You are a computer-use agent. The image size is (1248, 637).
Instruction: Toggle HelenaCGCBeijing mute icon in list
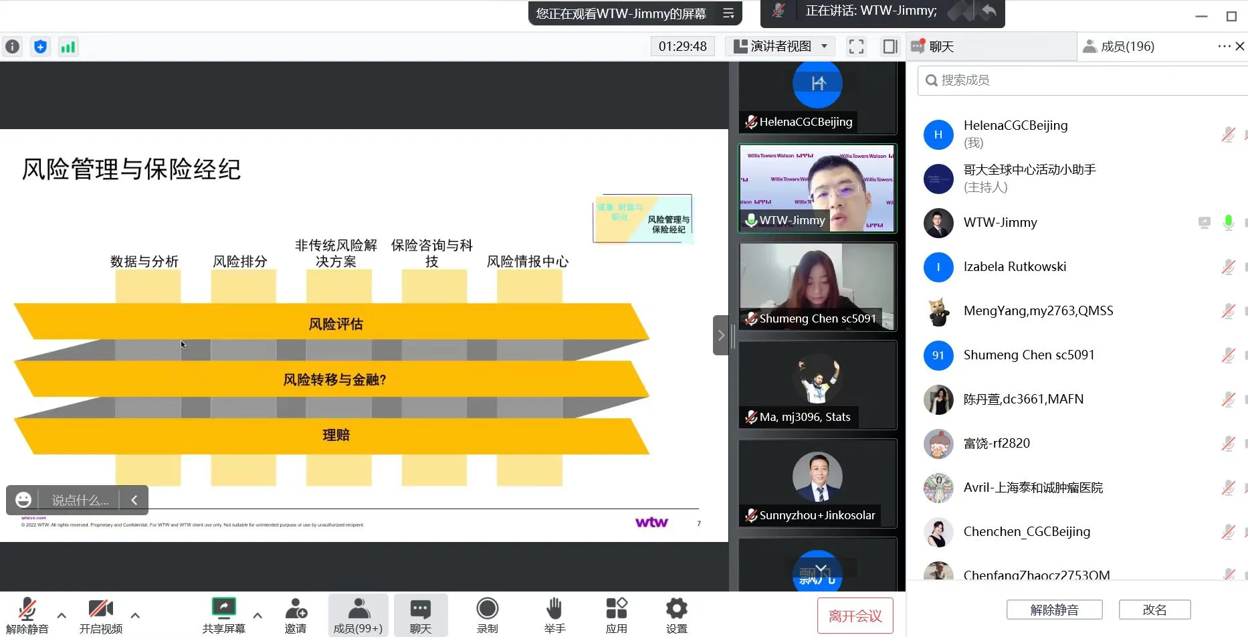(x=1228, y=134)
